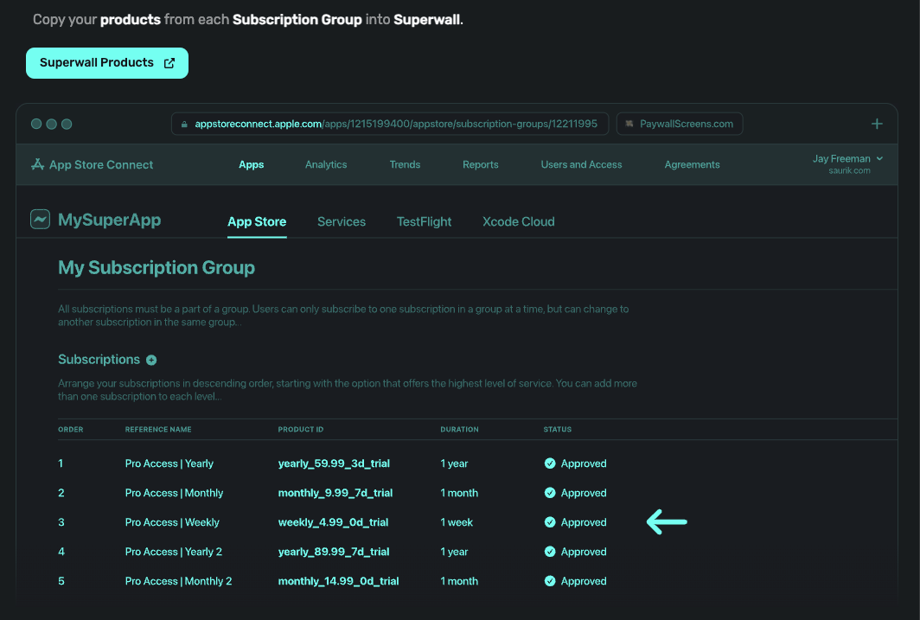Image resolution: width=920 pixels, height=620 pixels.
Task: Switch to the PaywallScreens.com browser tab
Action: coord(680,124)
